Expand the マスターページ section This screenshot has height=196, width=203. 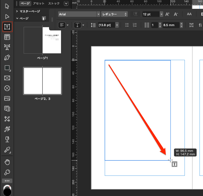coord(17,11)
